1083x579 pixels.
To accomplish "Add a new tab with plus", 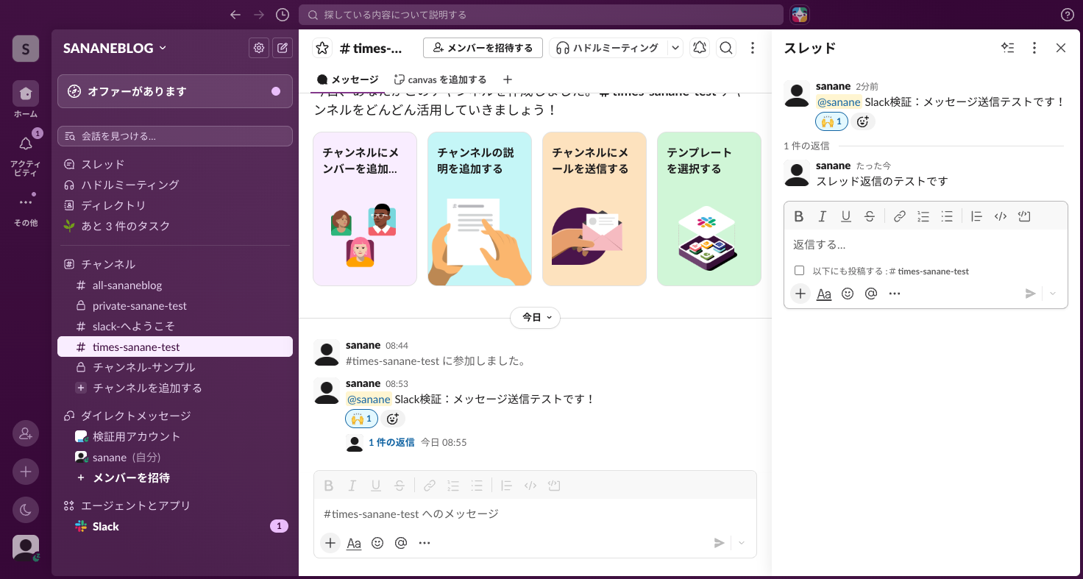I will (x=507, y=79).
